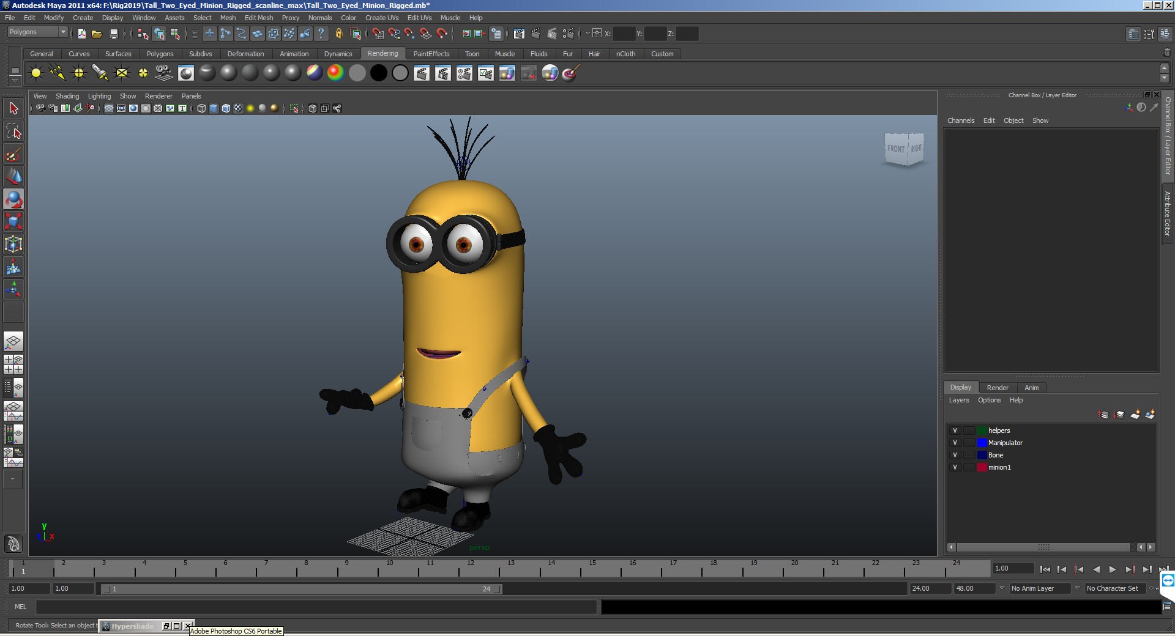Screen dimensions: 1175x636
Task: Click the Universal Manipulator tool
Action: [x=13, y=244]
